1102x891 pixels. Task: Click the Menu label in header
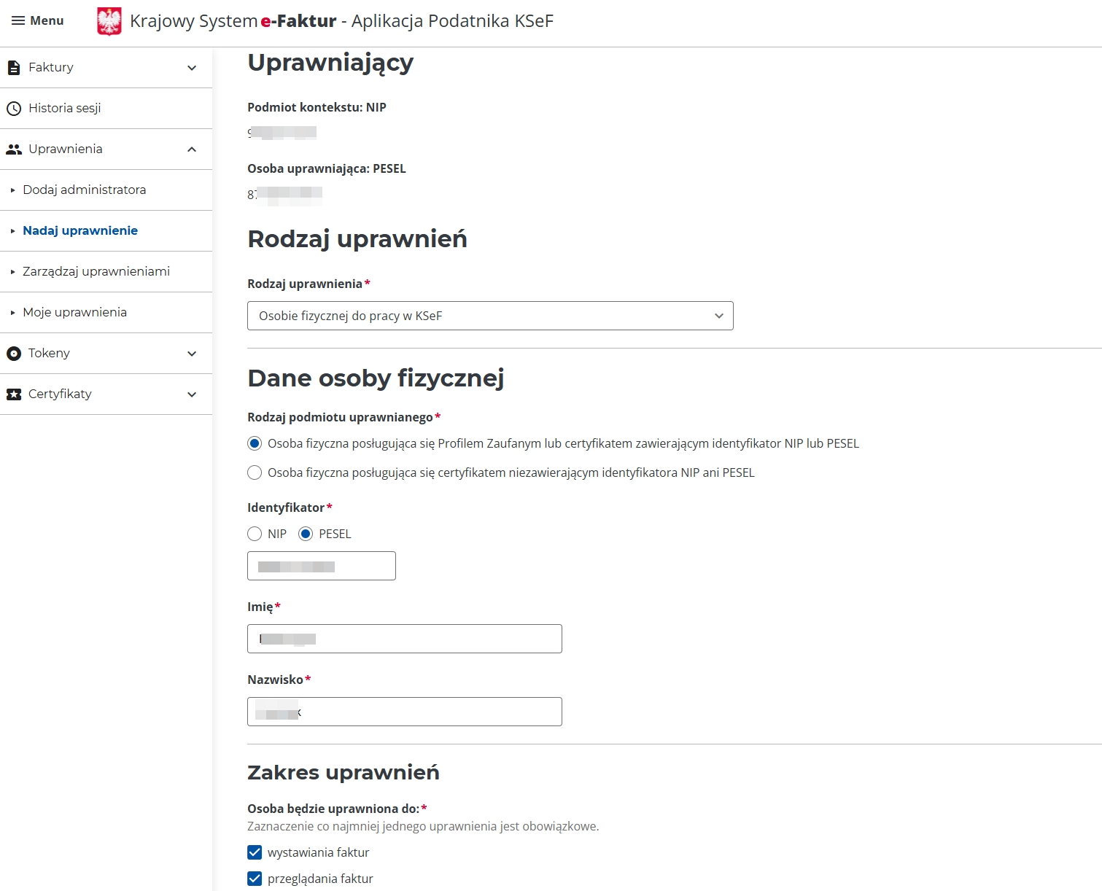47,20
